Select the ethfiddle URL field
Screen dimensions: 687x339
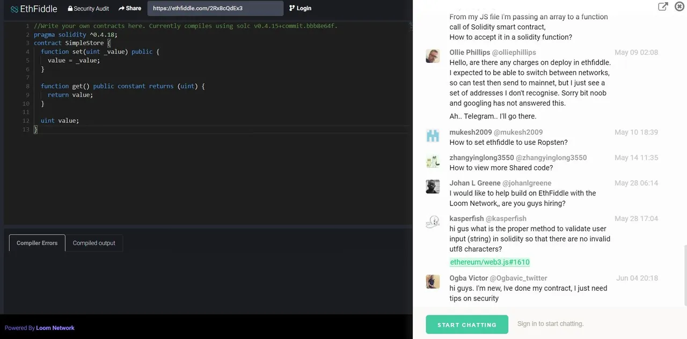[x=215, y=9]
